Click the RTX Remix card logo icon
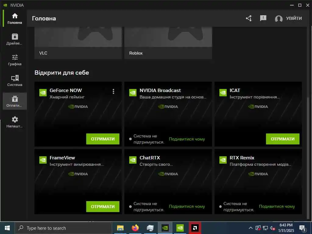Image resolution: width=312 pixels, height=234 pixels. click(223, 160)
